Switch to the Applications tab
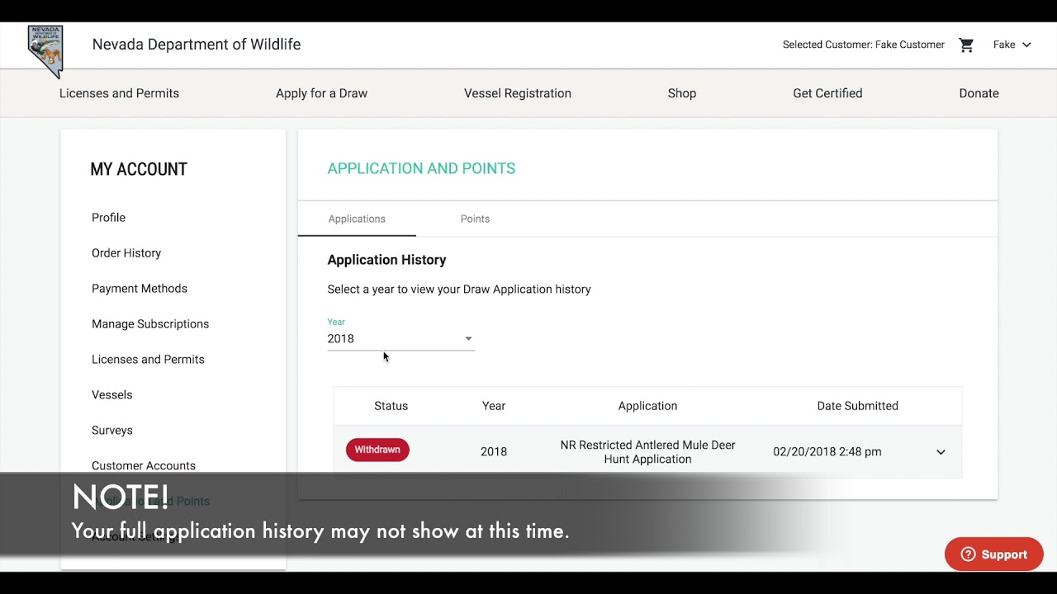Viewport: 1057px width, 594px height. pos(357,219)
